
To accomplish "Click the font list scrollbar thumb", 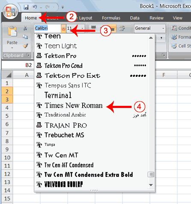I will 151,174.
